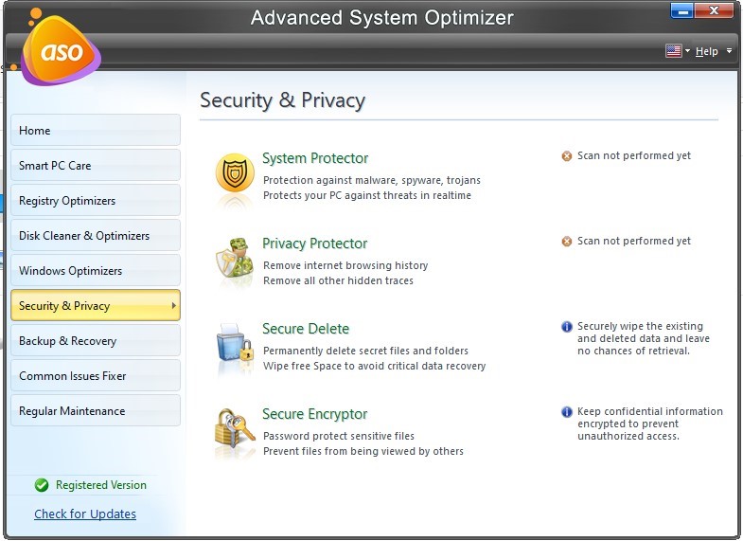Click 'Permanently delete secret files and folders'
The image size is (743, 541).
(365, 351)
